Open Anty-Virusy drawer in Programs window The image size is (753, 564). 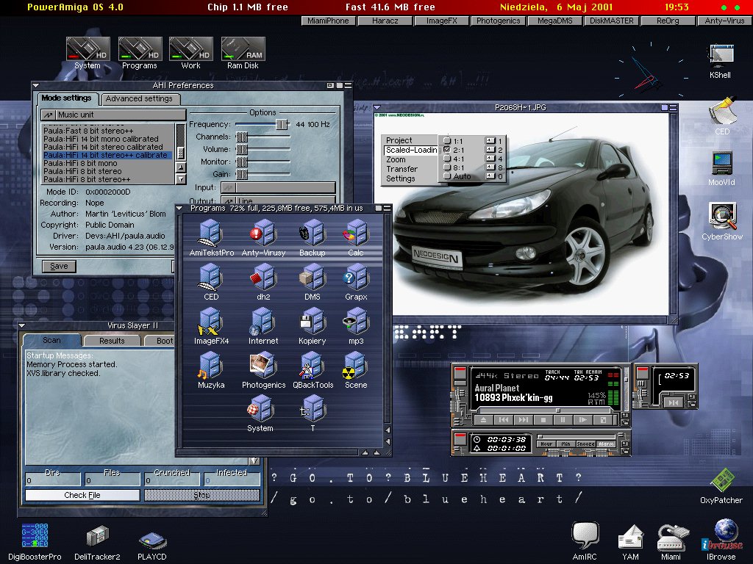(263, 237)
